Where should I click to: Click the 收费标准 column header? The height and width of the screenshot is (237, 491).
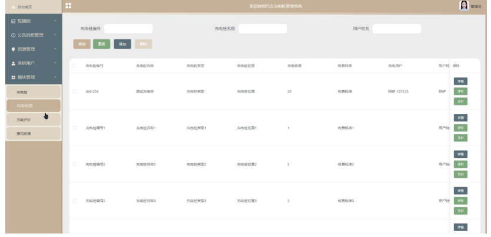point(345,66)
